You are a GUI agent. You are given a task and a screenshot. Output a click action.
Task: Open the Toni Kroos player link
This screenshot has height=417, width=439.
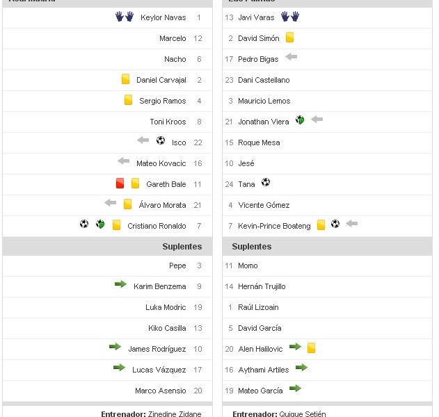(x=168, y=122)
